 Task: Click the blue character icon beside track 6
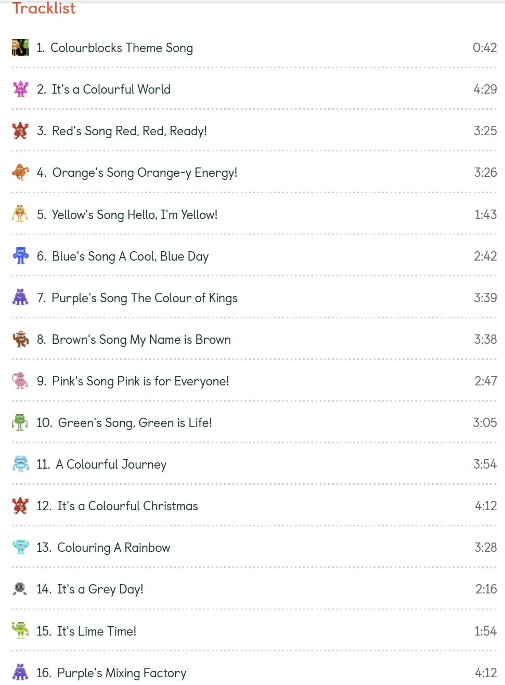[20, 255]
